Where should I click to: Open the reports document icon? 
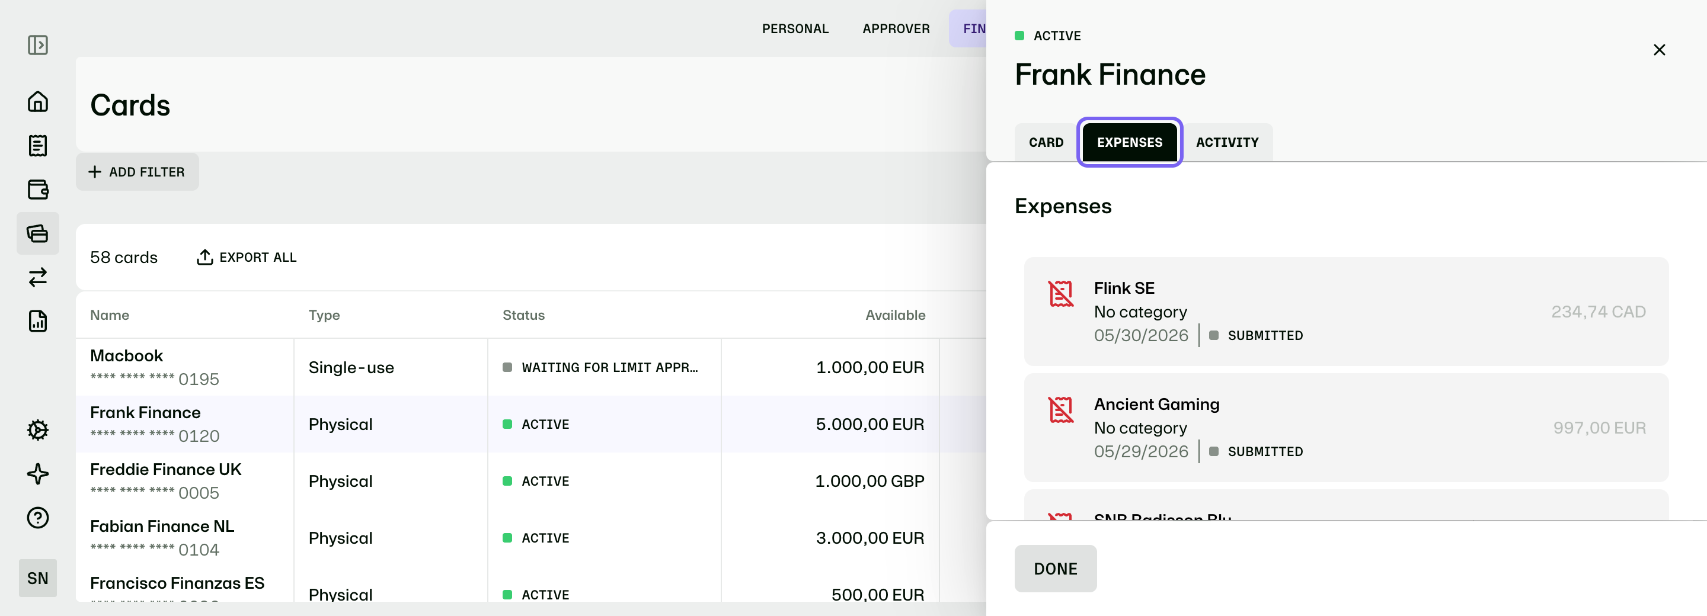point(38,320)
